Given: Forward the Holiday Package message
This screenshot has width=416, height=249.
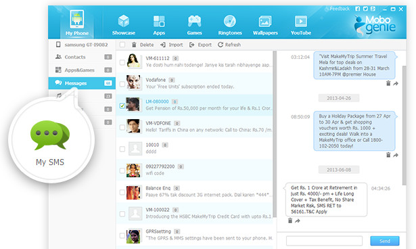Looking at the screenshot, I should tap(396, 155).
